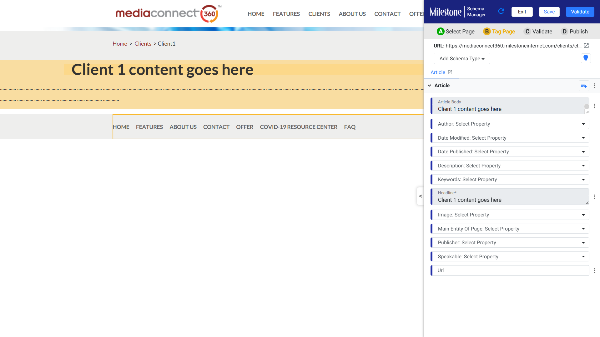This screenshot has width=600, height=337.
Task: Click FEATURES footer link
Action: pos(149,127)
